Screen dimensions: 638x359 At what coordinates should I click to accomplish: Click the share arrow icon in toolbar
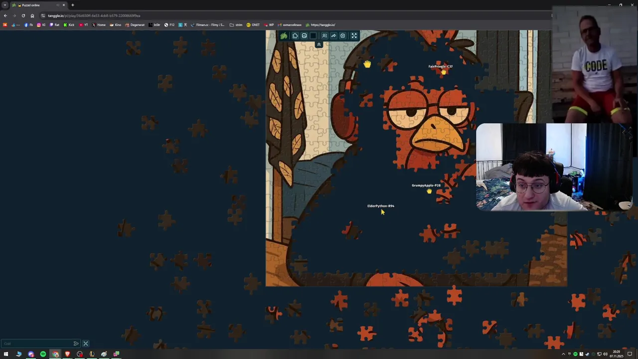pyautogui.click(x=333, y=36)
